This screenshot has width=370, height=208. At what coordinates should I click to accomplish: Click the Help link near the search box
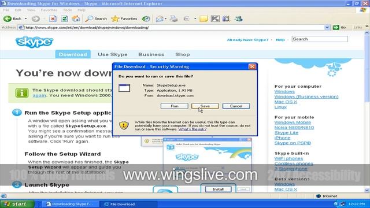pyautogui.click(x=280, y=40)
